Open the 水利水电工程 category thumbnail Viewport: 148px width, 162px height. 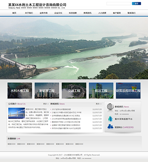20,91
